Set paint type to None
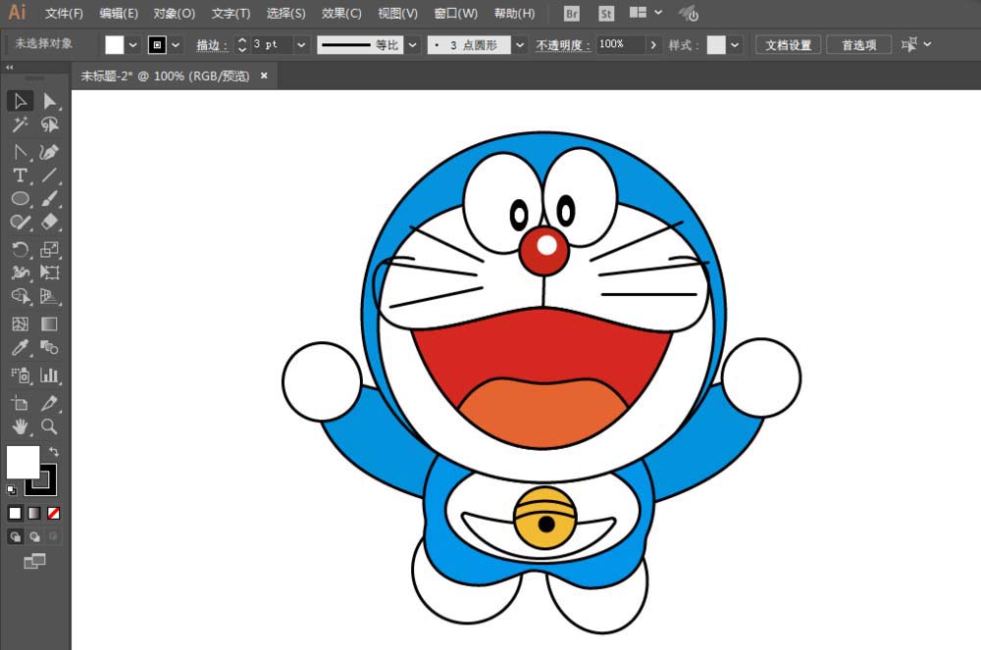 tap(54, 513)
